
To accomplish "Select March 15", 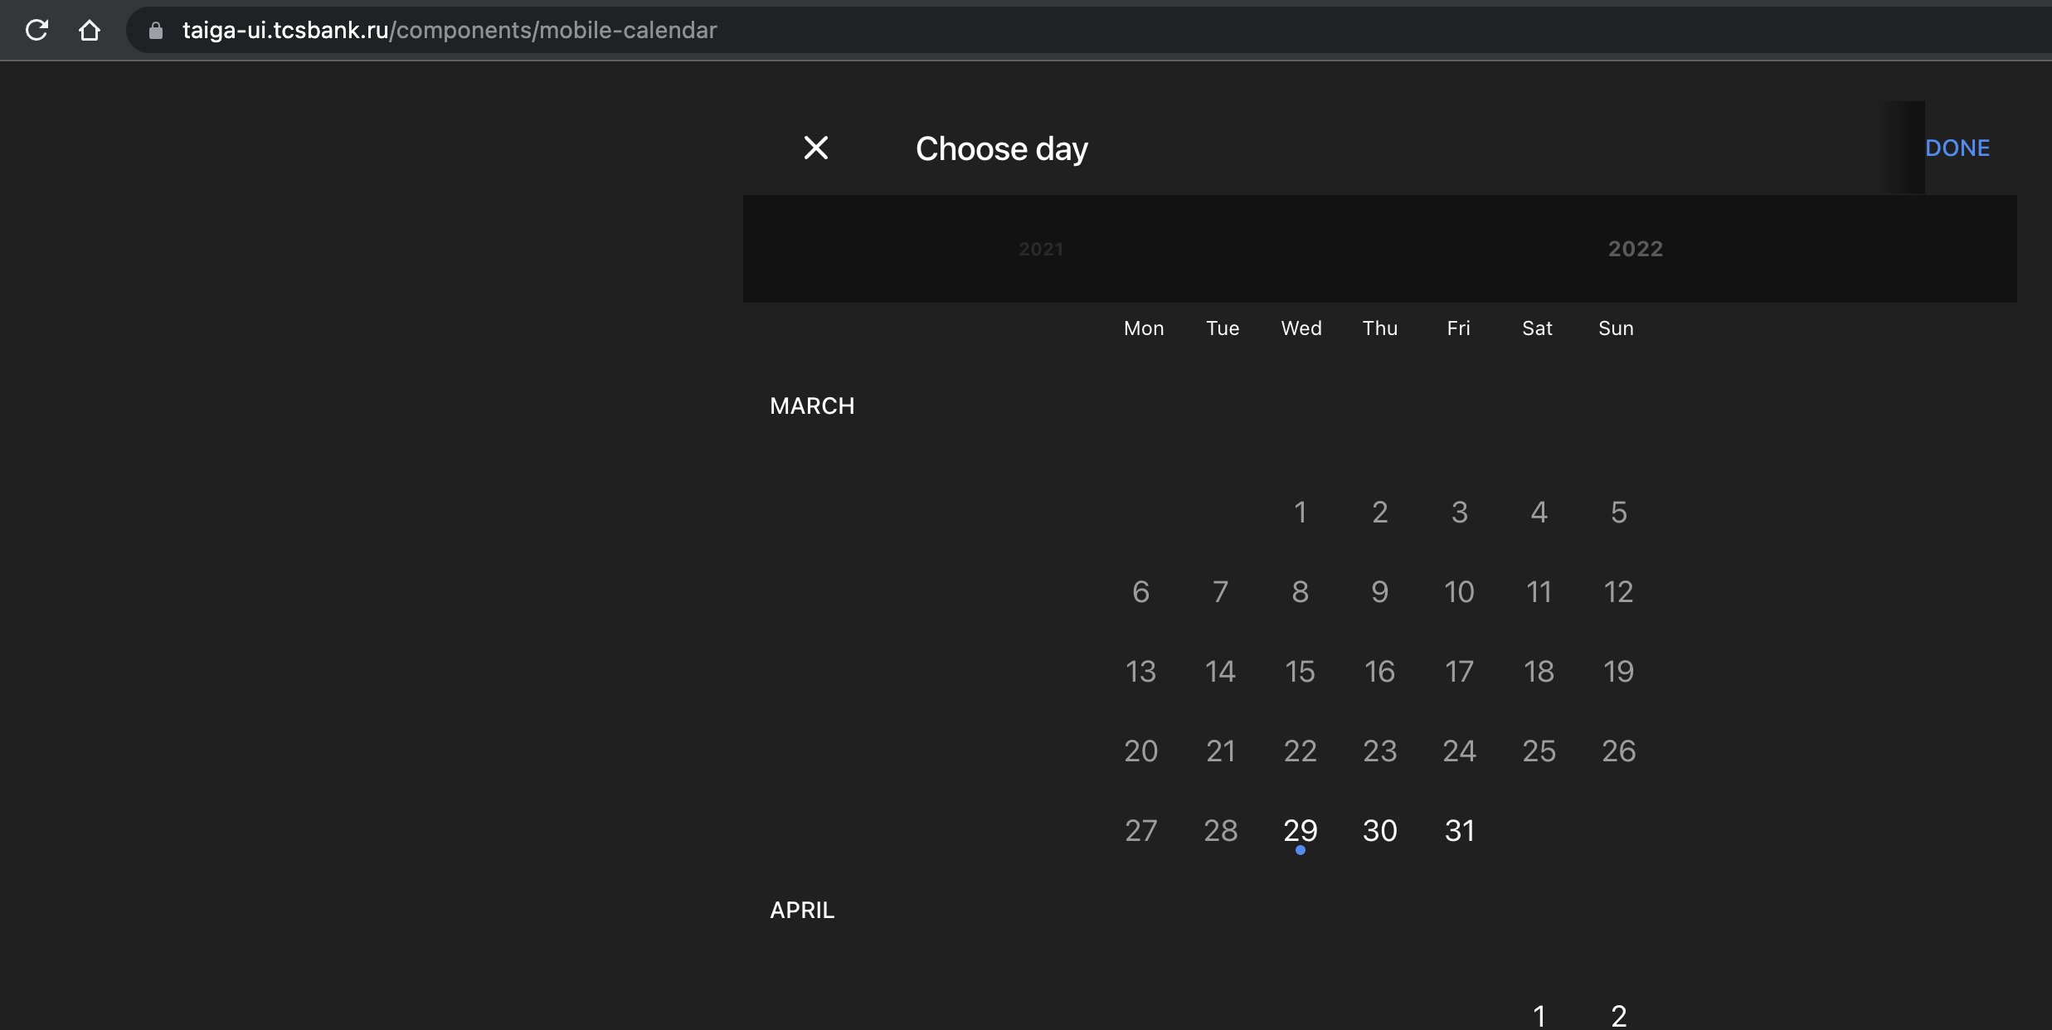I will (x=1300, y=671).
